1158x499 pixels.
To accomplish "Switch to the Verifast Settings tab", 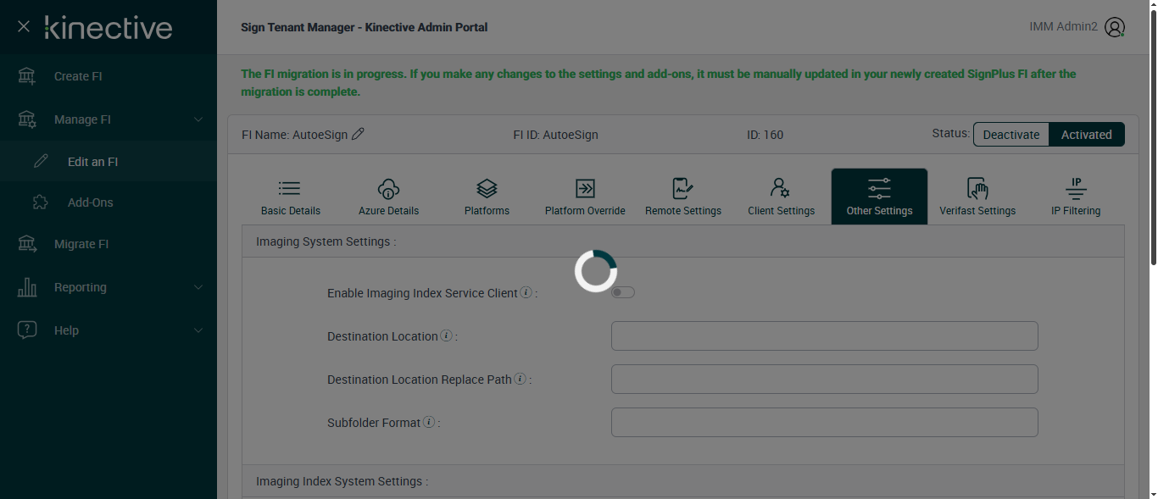I will tap(977, 197).
